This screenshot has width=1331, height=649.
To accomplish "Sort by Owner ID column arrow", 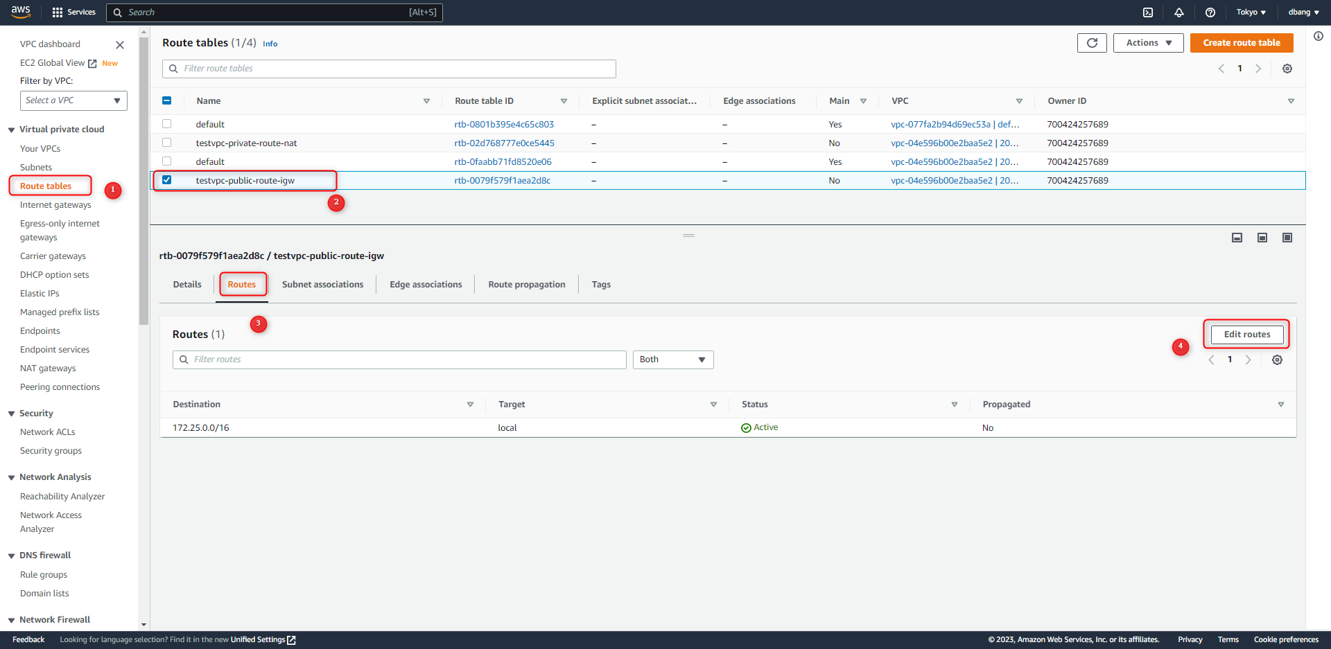I will [x=1291, y=101].
